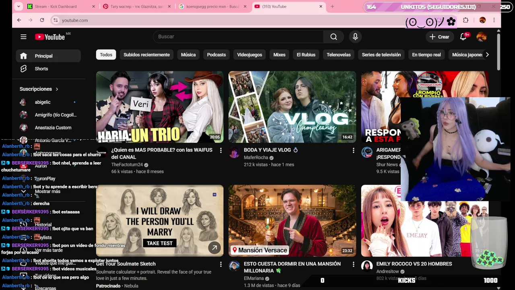Select the En tiempo real chip
This screenshot has height=290, width=515.
click(x=426, y=55)
